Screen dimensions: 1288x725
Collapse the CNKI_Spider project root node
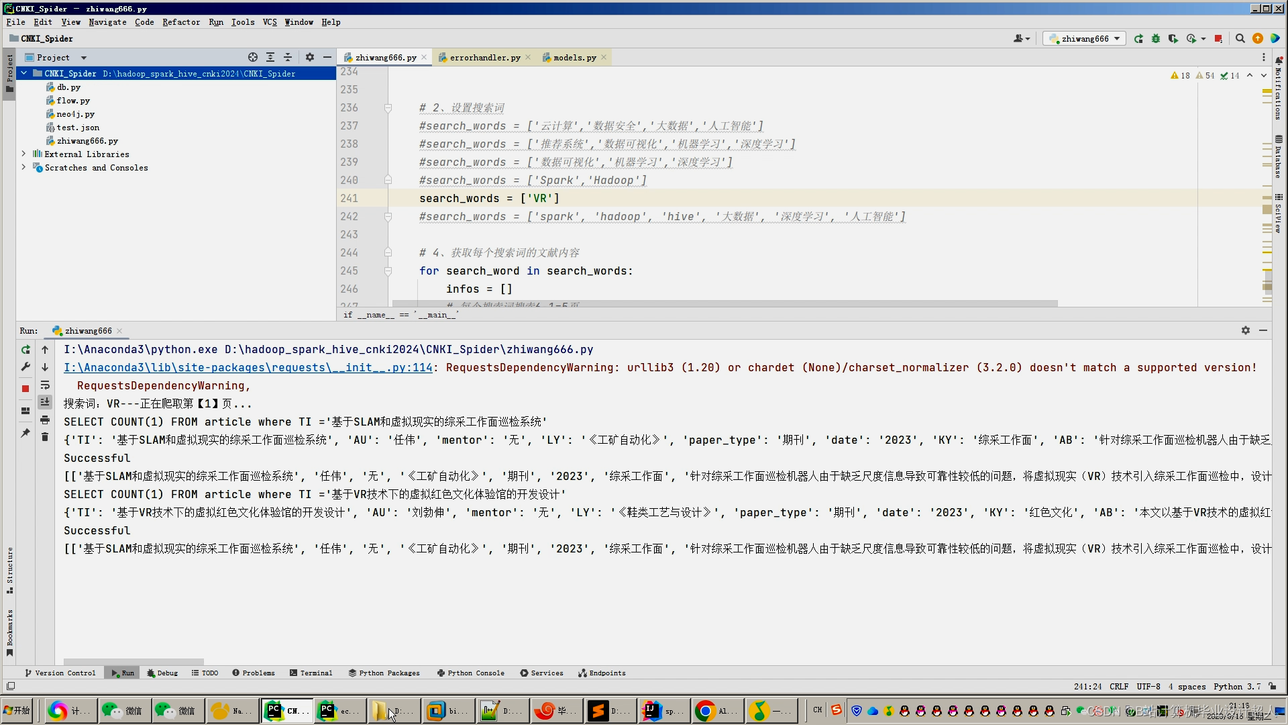pyautogui.click(x=23, y=74)
